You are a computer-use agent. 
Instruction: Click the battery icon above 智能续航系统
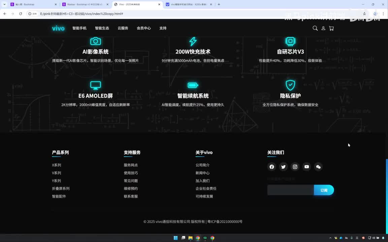click(x=193, y=85)
